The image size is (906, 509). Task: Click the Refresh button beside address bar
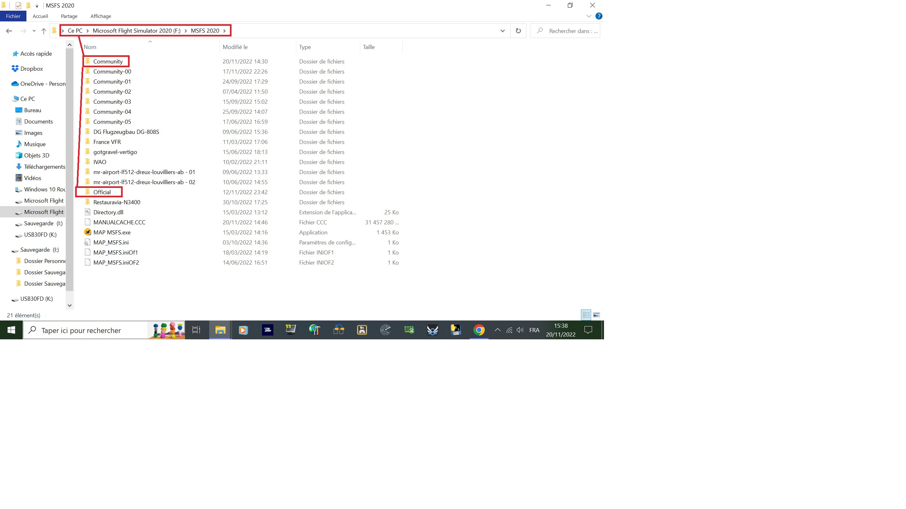tap(518, 31)
